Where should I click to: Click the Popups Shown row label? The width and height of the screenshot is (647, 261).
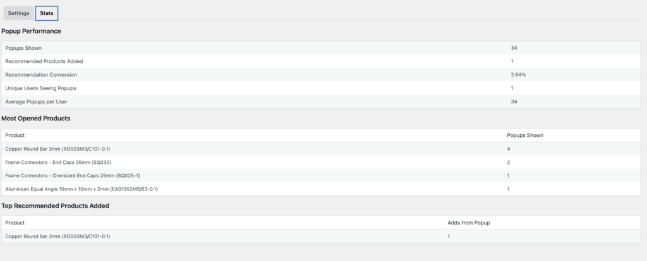pos(23,48)
